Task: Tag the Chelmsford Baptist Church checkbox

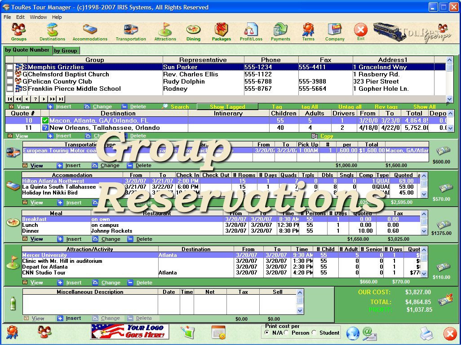Action: pyautogui.click(x=10, y=75)
